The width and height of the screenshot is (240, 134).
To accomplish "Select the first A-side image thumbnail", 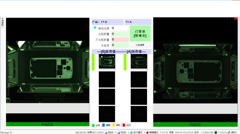I will tap(139, 62).
